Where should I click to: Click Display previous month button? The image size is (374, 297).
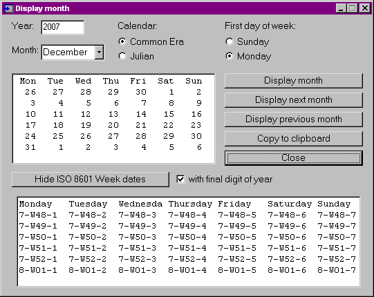point(294,119)
